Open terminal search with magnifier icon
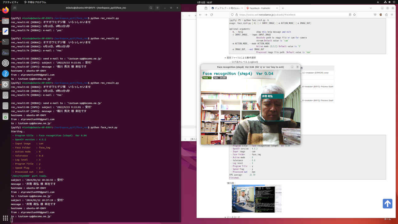Viewport: 398px width, 224px height. click(151, 8)
